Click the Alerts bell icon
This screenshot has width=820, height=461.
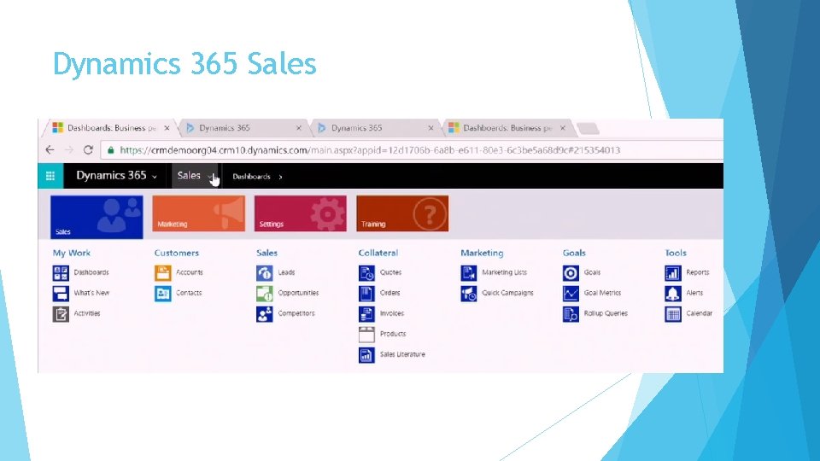[x=672, y=293]
